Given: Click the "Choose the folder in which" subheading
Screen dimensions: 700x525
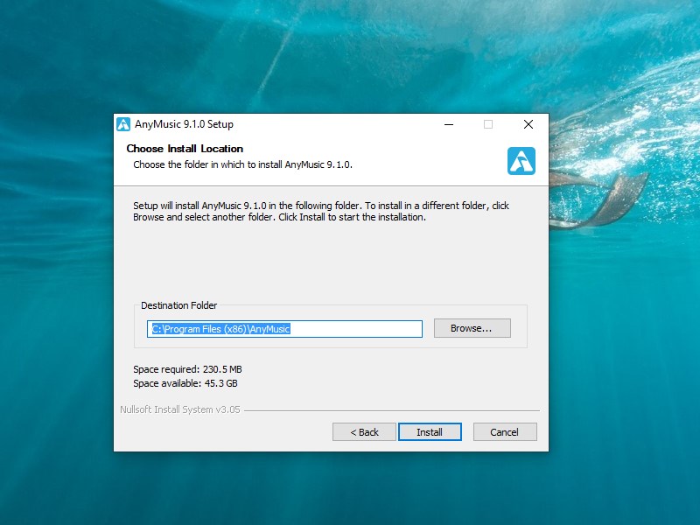Looking at the screenshot, I should pos(243,164).
